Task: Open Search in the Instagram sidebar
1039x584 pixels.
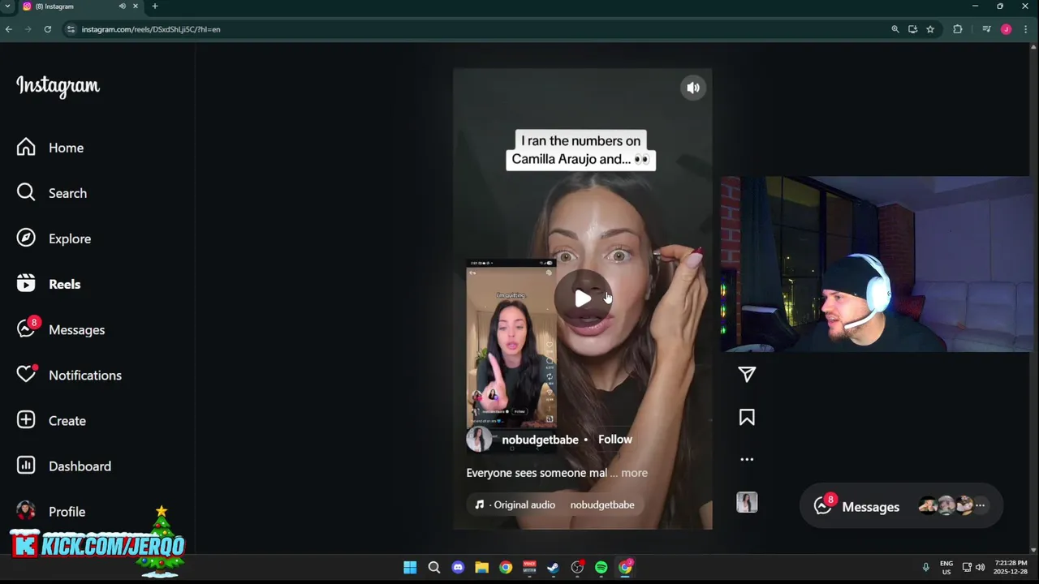Action: (51, 193)
